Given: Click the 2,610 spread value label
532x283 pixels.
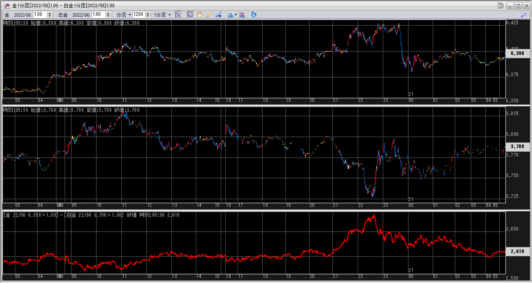Looking at the screenshot, I should pyautogui.click(x=517, y=252).
